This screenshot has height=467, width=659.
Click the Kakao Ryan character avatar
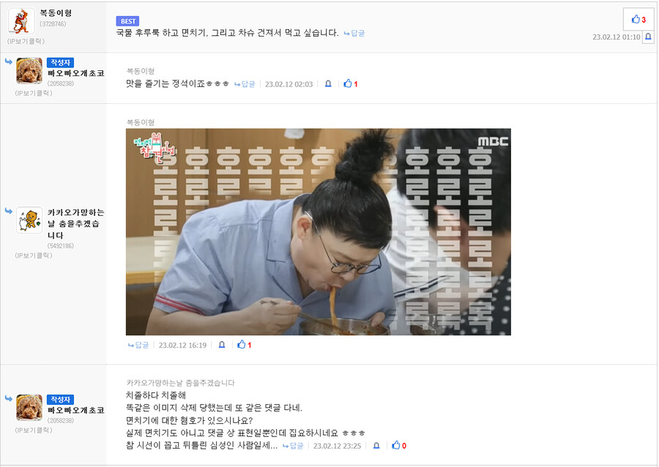click(29, 220)
